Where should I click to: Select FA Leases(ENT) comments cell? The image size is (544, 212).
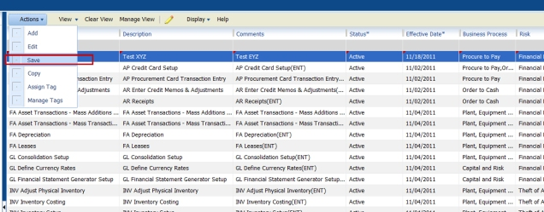[290, 146]
